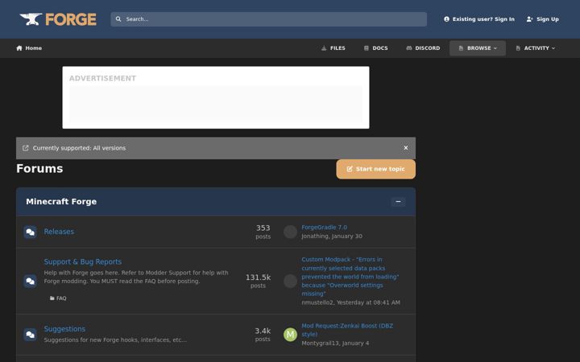This screenshot has height=362, width=580.
Task: Open the Releases forum
Action: point(59,232)
